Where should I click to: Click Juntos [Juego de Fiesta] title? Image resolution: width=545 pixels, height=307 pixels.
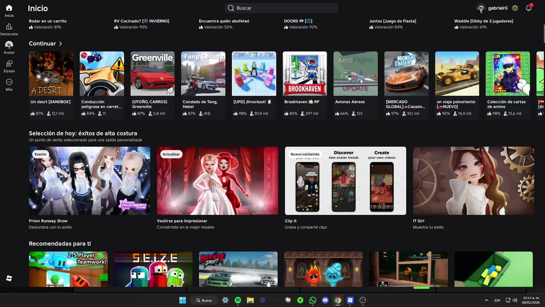click(393, 21)
